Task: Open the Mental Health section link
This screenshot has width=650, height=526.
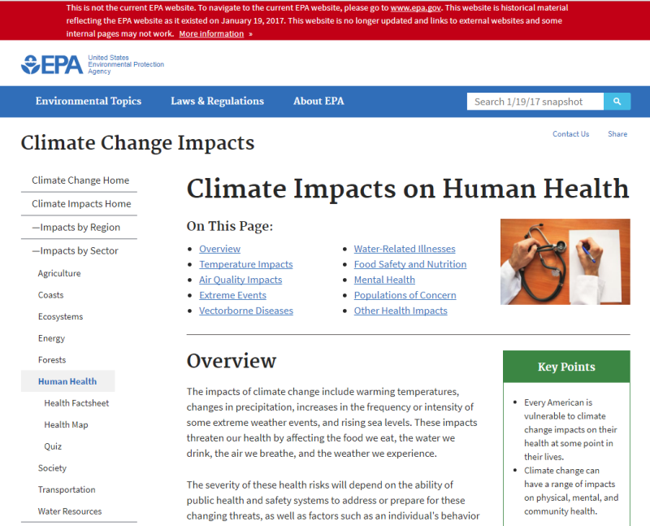Action: coord(384,279)
